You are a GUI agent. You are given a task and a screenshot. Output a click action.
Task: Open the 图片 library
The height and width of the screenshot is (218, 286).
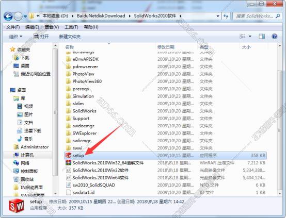click(25, 114)
